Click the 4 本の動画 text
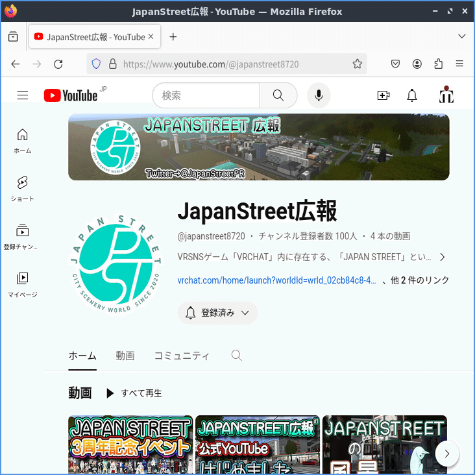 click(390, 236)
